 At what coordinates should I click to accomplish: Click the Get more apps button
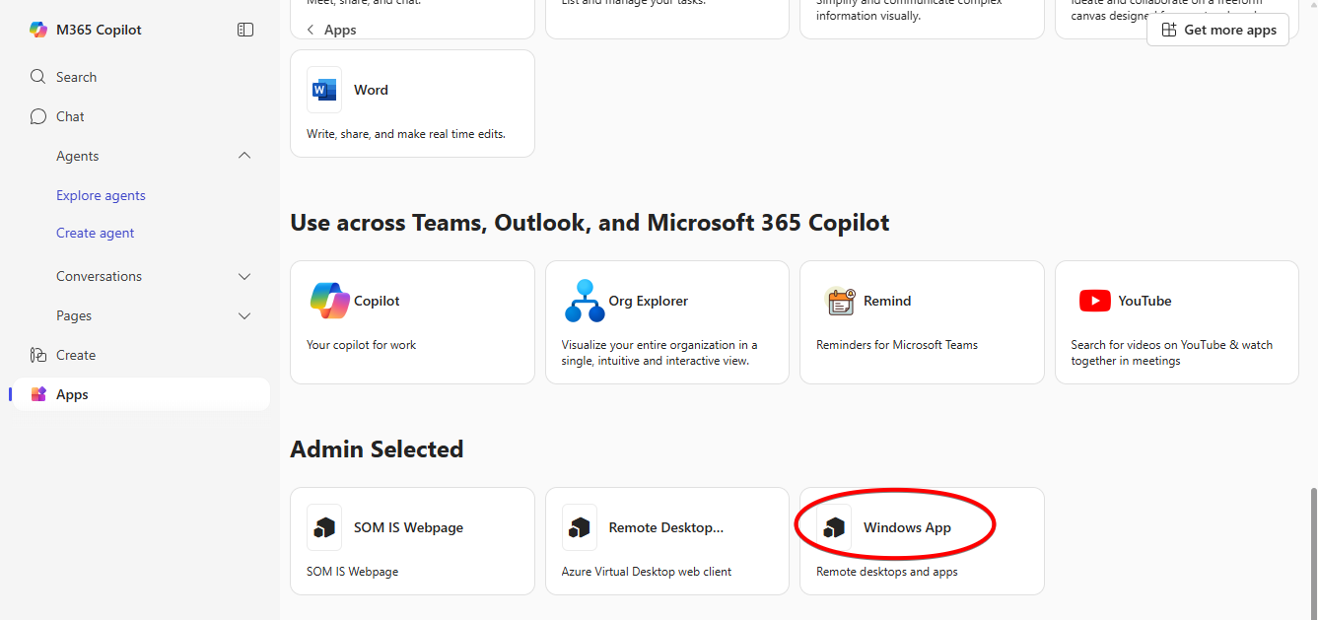coord(1217,30)
